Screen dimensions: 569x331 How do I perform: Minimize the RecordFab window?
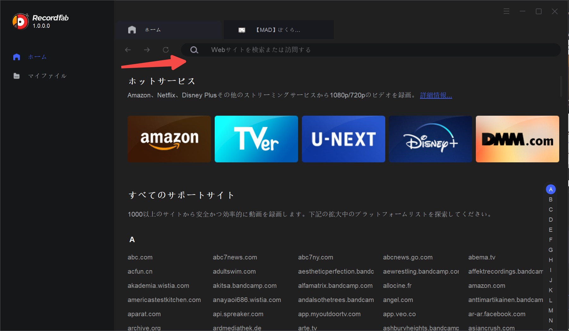pos(523,11)
